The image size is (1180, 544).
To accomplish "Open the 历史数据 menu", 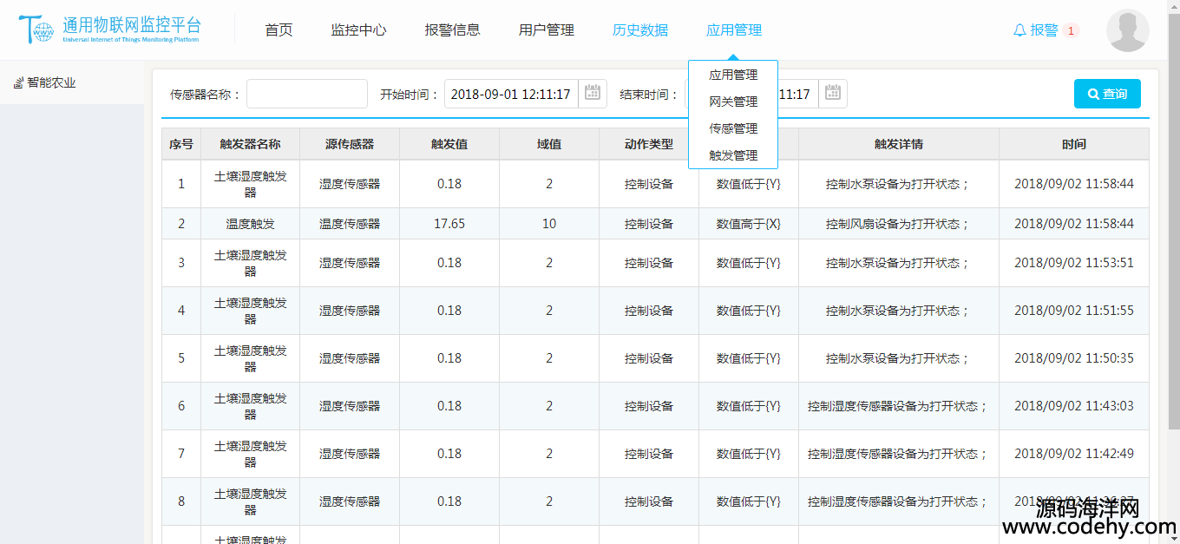I will [639, 30].
